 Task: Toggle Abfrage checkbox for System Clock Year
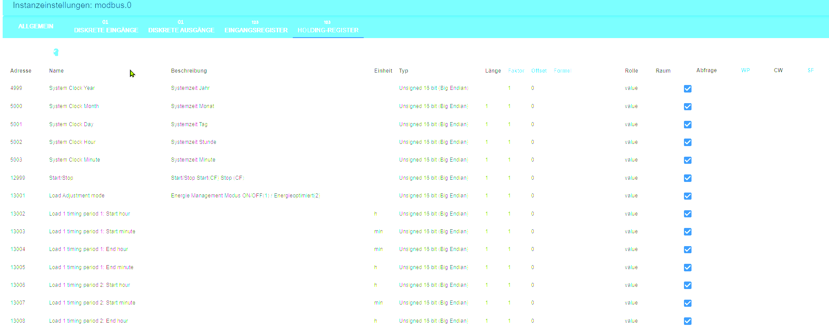(688, 89)
